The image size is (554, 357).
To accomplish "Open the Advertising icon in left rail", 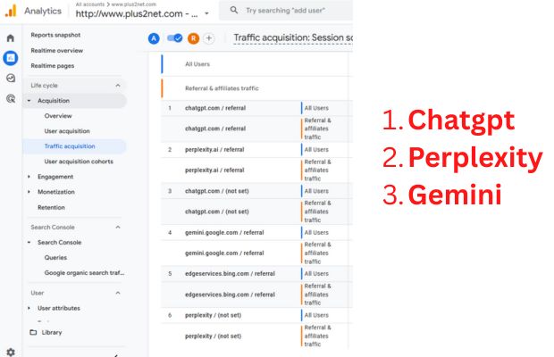I will (10, 98).
